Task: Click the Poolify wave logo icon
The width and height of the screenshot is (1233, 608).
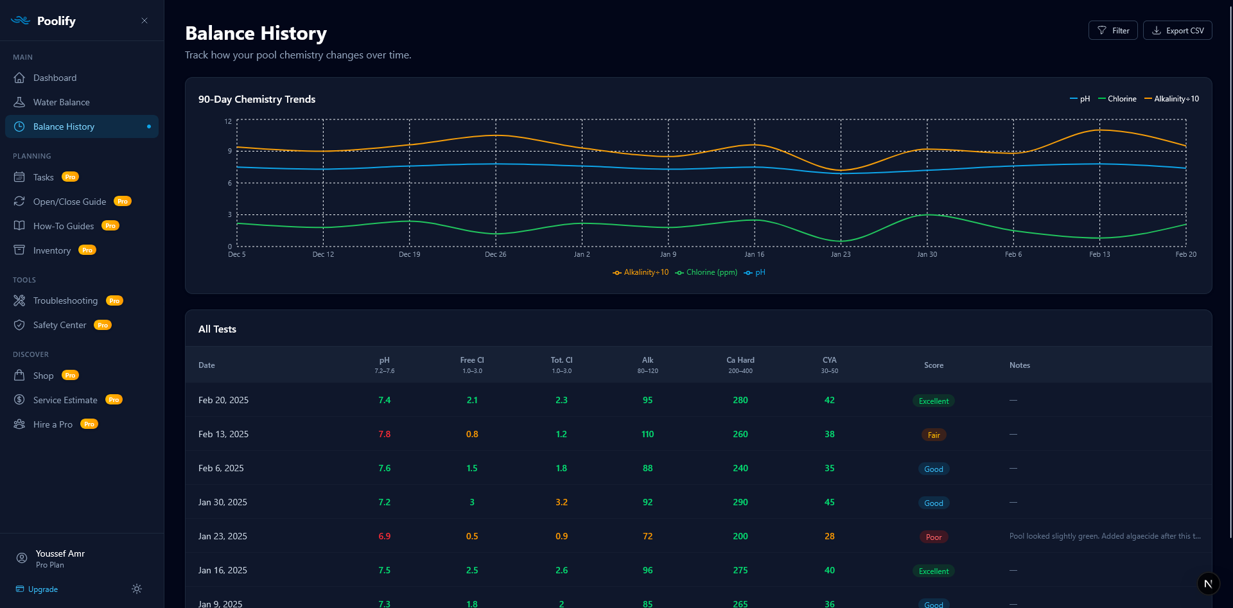Action: coord(21,21)
